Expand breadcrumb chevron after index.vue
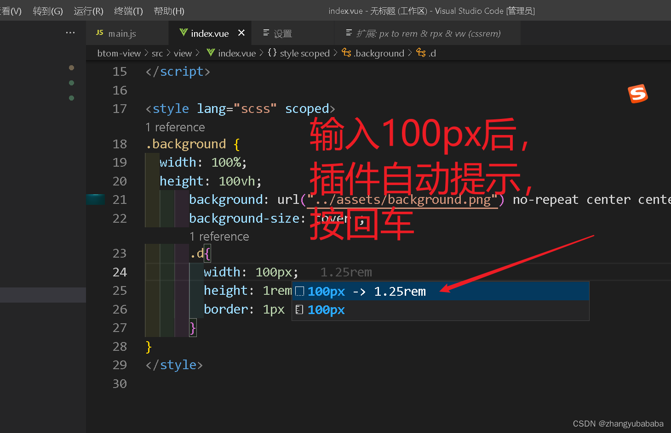The image size is (671, 433). [x=261, y=53]
